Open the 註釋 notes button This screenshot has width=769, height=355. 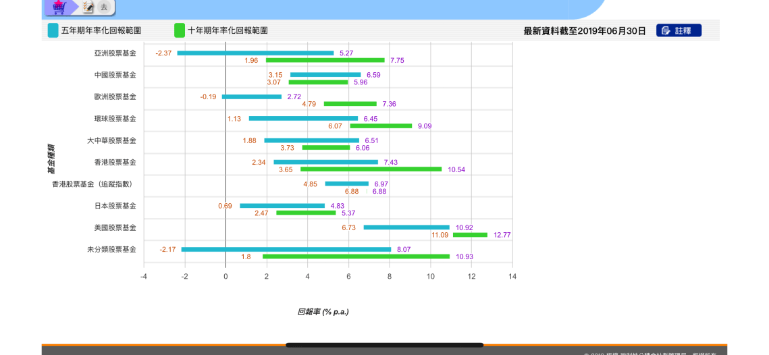pyautogui.click(x=679, y=30)
